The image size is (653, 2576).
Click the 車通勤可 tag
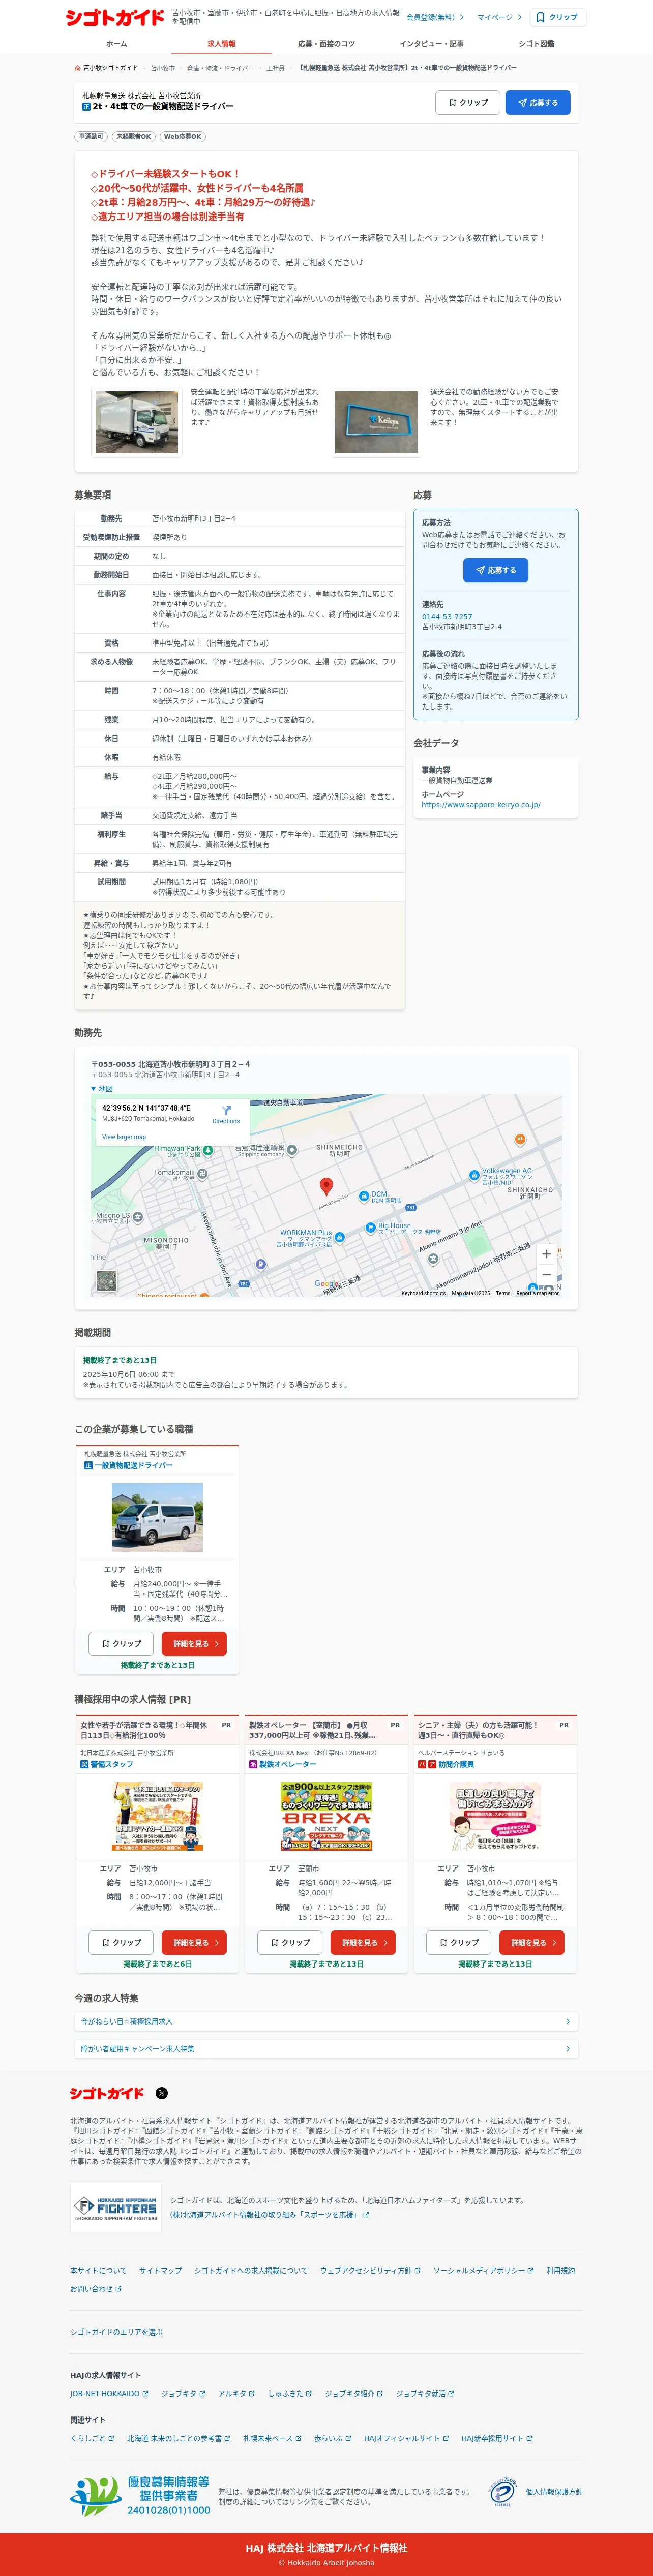click(x=91, y=137)
